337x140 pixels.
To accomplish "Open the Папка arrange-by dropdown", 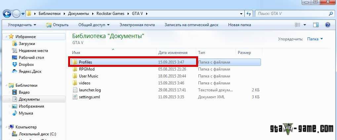I will pos(315,39).
